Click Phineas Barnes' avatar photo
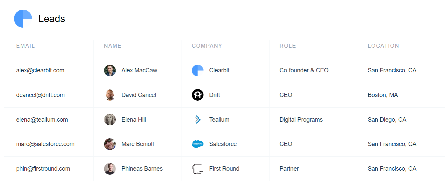This screenshot has width=445, height=181. tap(110, 169)
